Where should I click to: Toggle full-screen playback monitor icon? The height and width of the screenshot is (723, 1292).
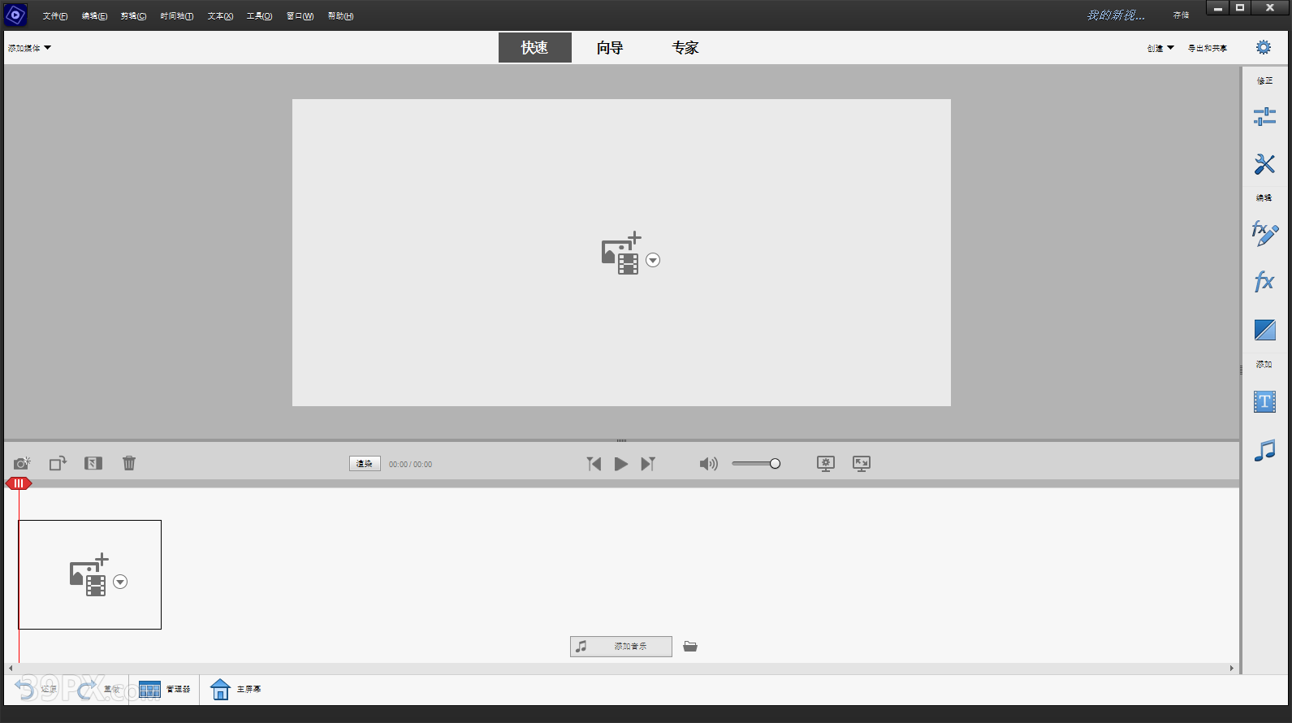tap(862, 463)
